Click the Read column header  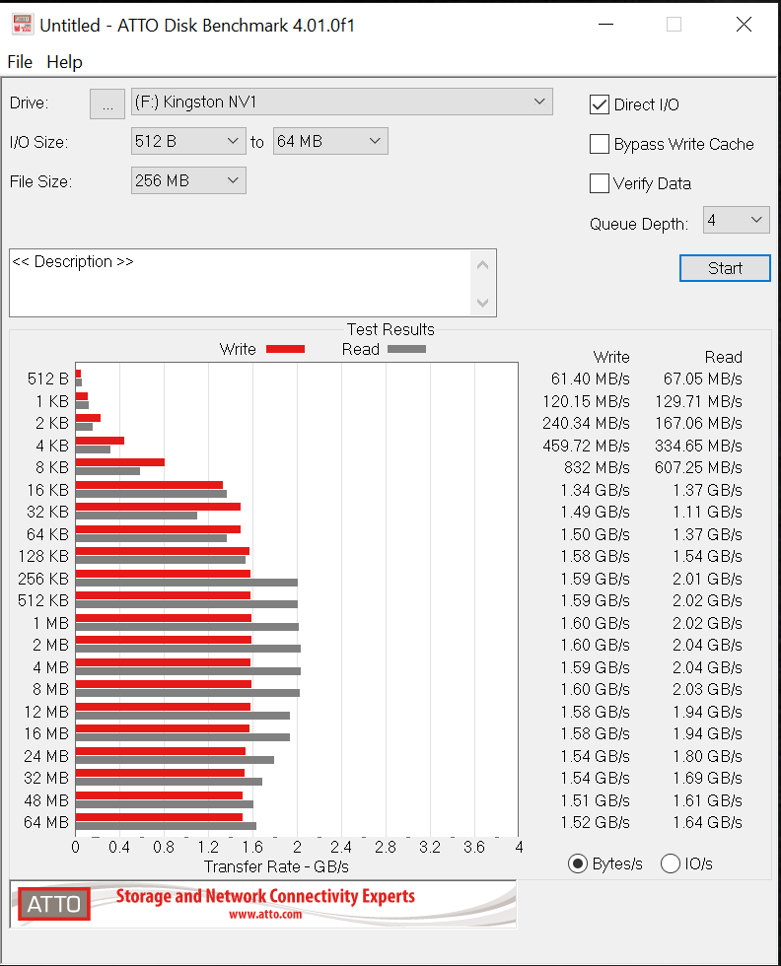click(x=723, y=357)
